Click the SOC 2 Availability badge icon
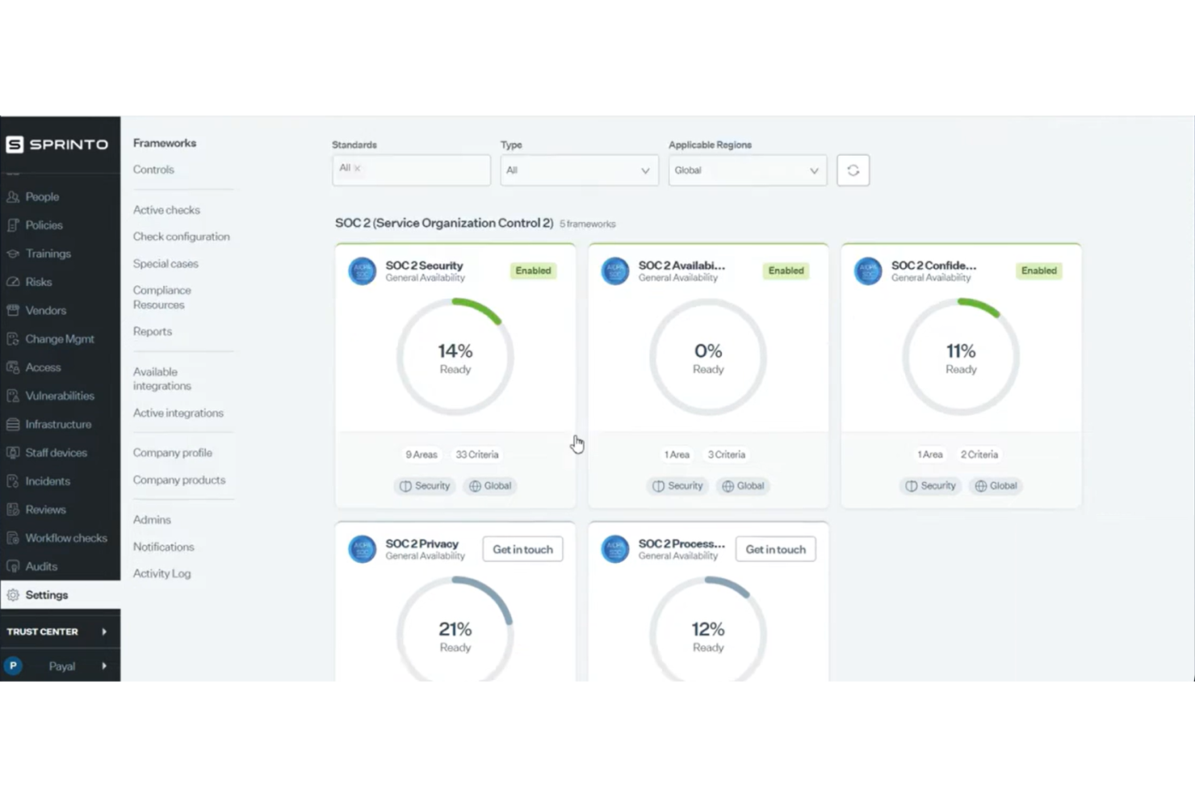Image resolution: width=1195 pixels, height=797 pixels. click(x=615, y=271)
